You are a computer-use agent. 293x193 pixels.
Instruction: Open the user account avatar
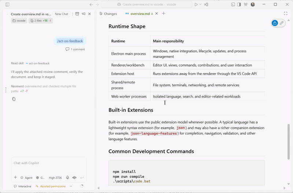click(x=253, y=4)
